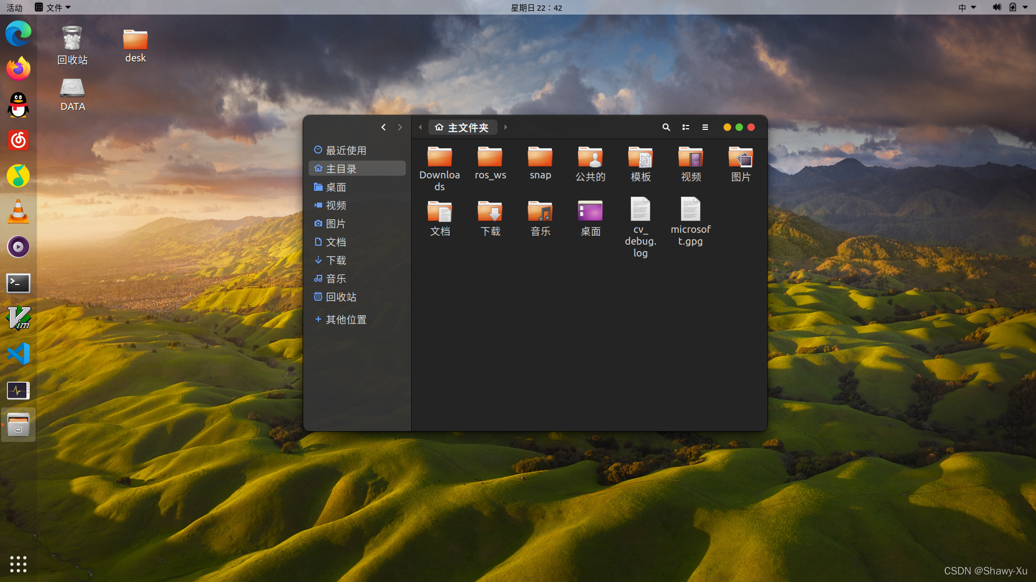
Task: Launch Vim from the dock
Action: [x=18, y=318]
